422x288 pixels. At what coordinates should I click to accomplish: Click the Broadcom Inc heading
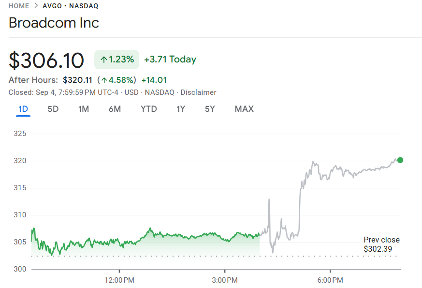[54, 23]
